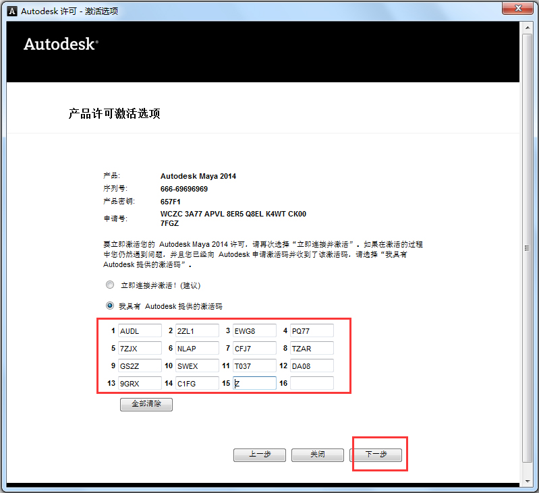Screen dimensions: 539x493
Task: Click the product key 657F1
Action: pyautogui.click(x=171, y=202)
